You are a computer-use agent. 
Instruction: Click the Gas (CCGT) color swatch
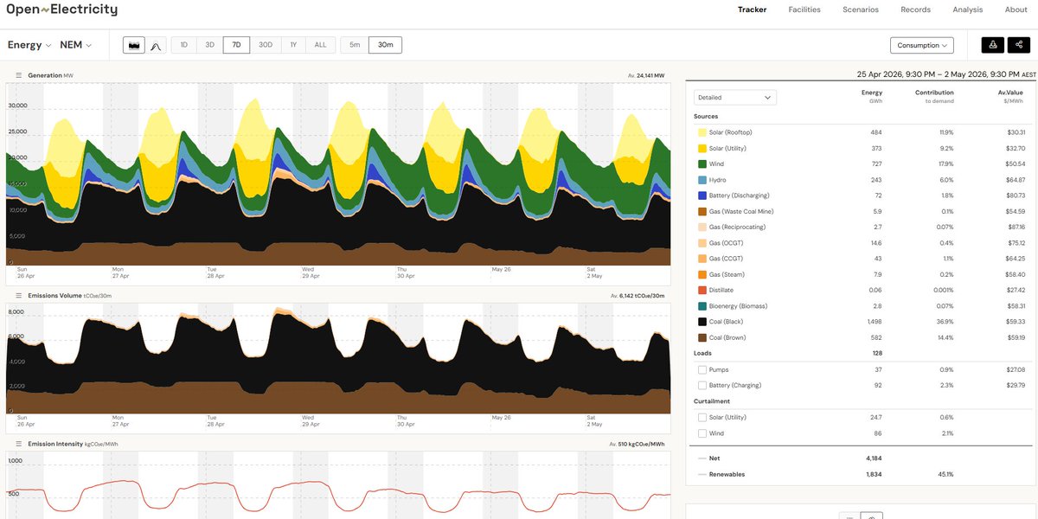(702, 259)
